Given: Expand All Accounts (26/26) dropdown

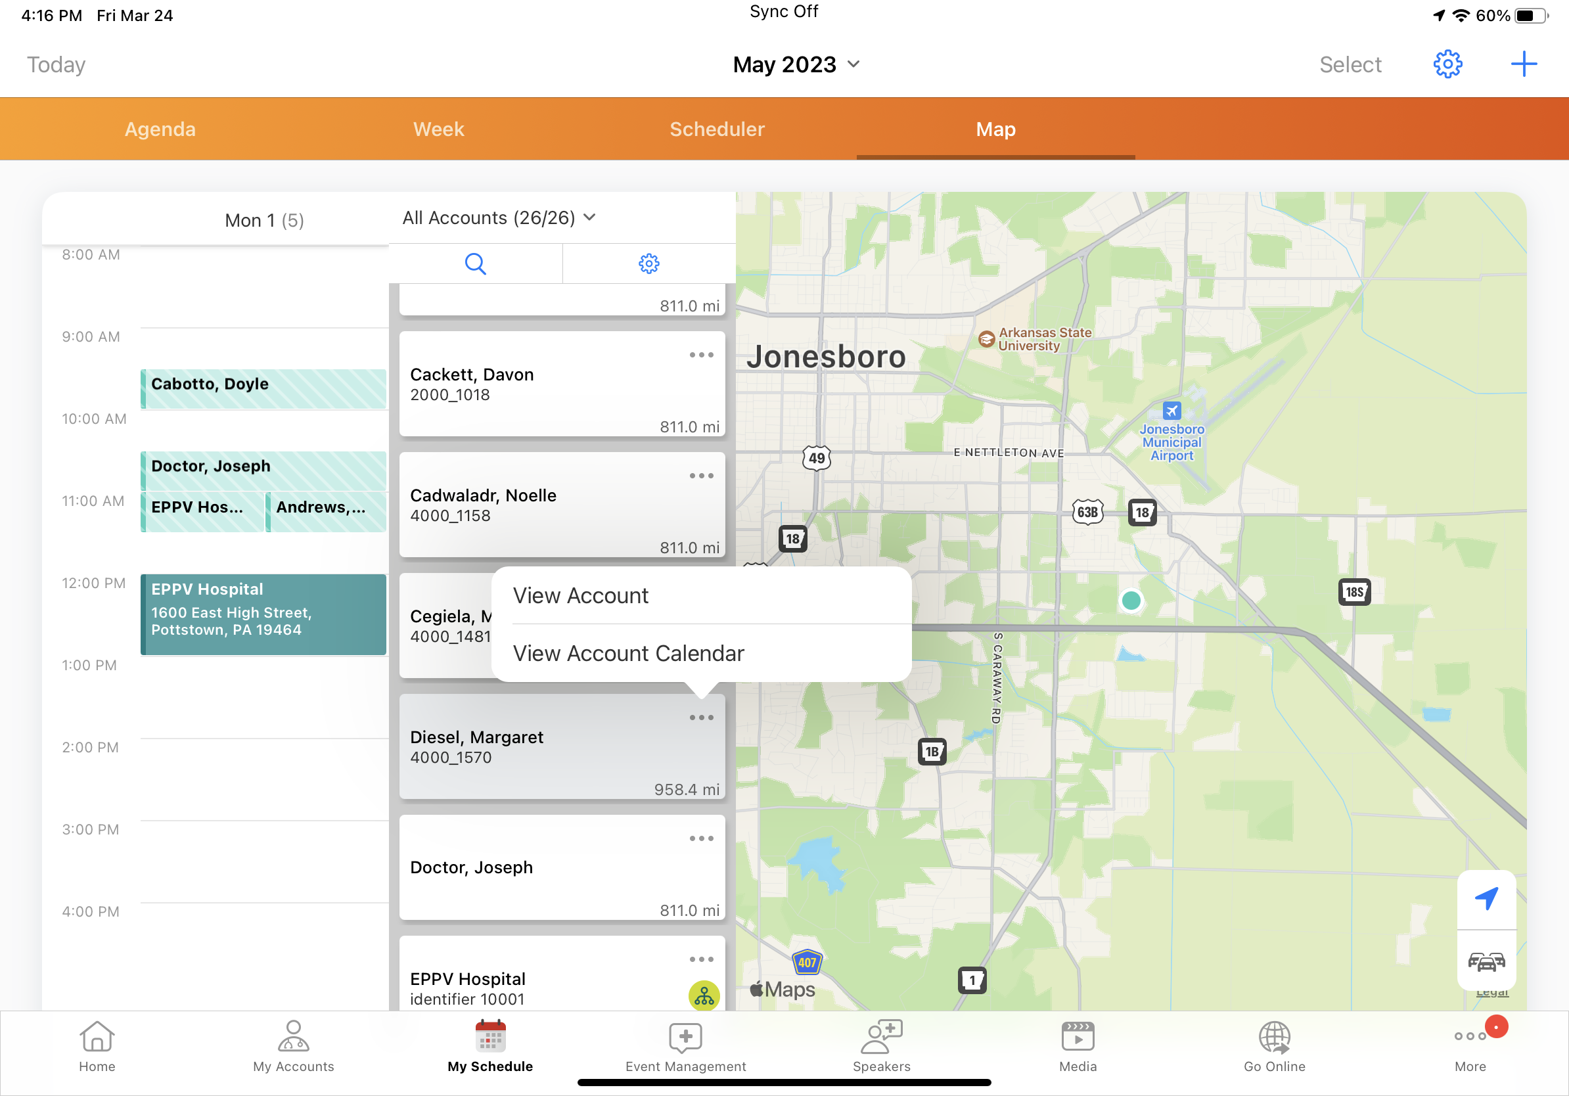Looking at the screenshot, I should pyautogui.click(x=499, y=218).
